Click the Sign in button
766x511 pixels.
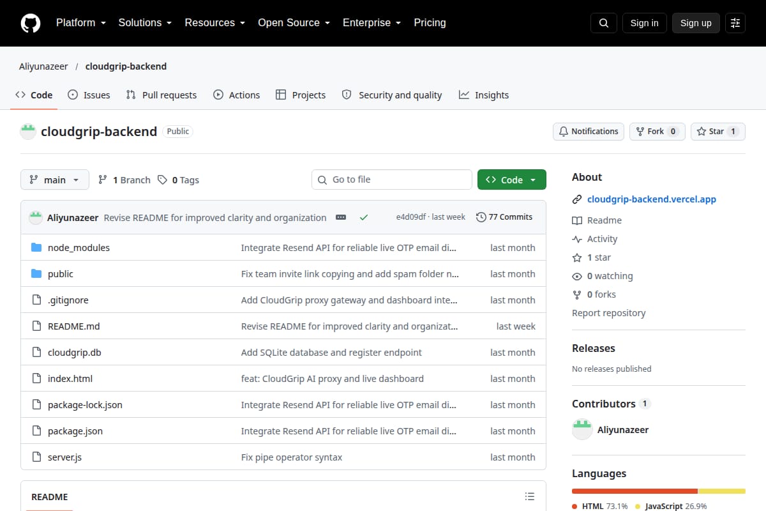(644, 23)
